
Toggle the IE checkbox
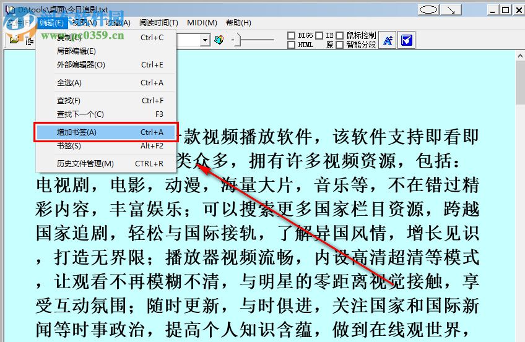point(319,35)
